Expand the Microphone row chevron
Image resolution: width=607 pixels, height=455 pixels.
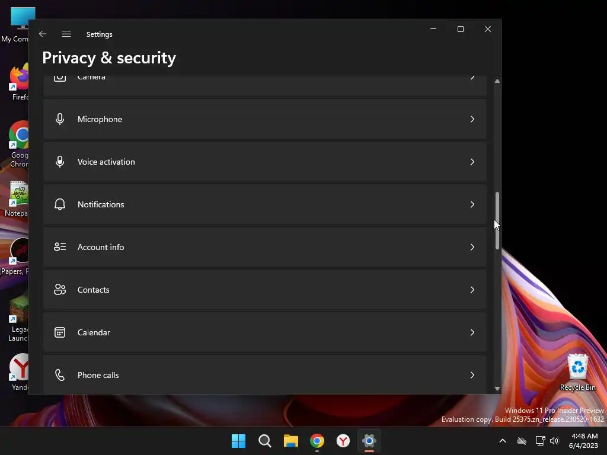coord(472,119)
